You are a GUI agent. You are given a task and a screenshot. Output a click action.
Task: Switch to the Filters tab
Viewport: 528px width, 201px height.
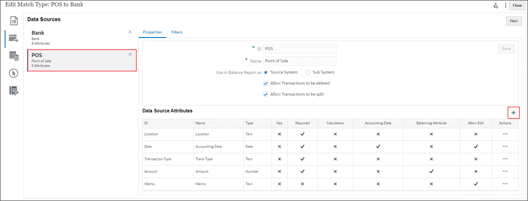tap(177, 32)
